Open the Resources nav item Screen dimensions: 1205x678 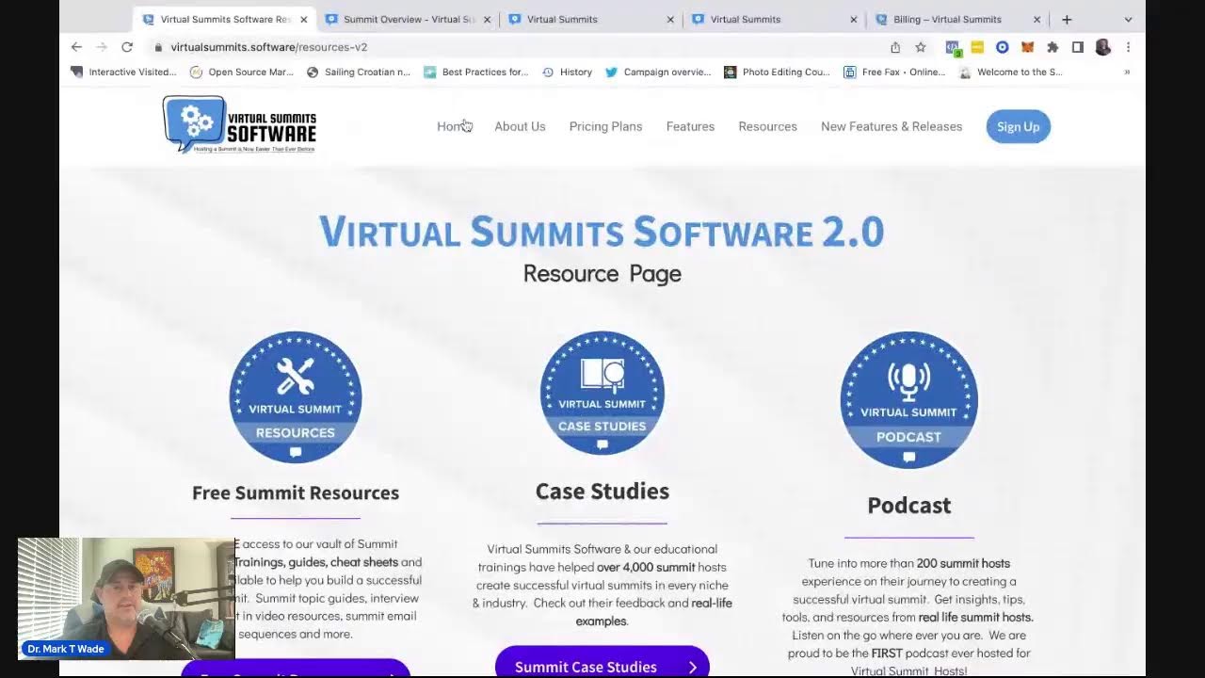767,126
